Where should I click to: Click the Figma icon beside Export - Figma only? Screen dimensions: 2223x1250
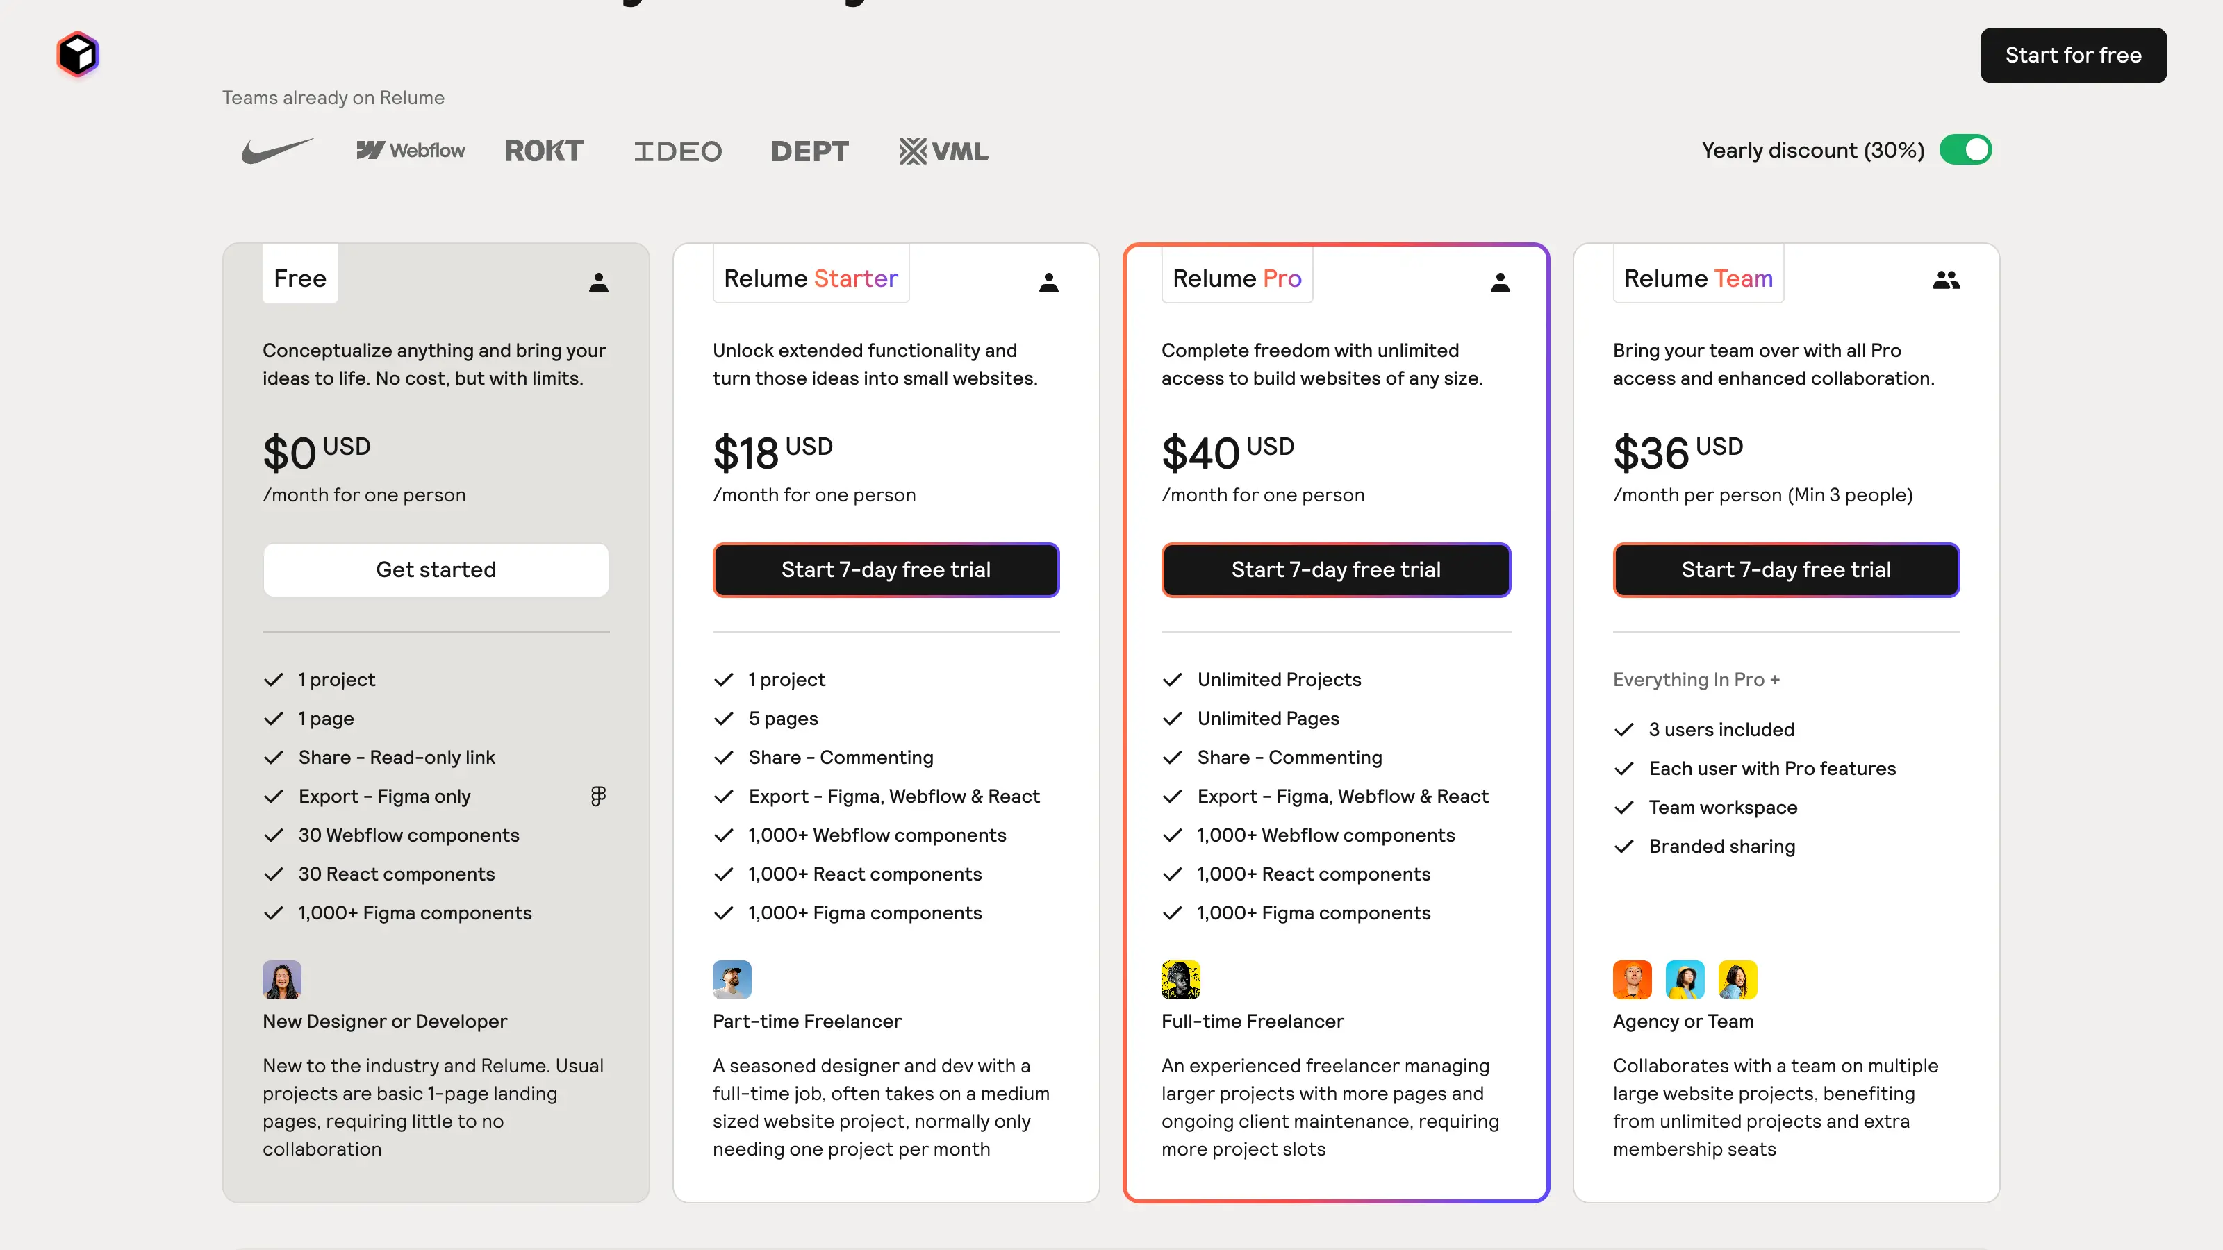[598, 795]
